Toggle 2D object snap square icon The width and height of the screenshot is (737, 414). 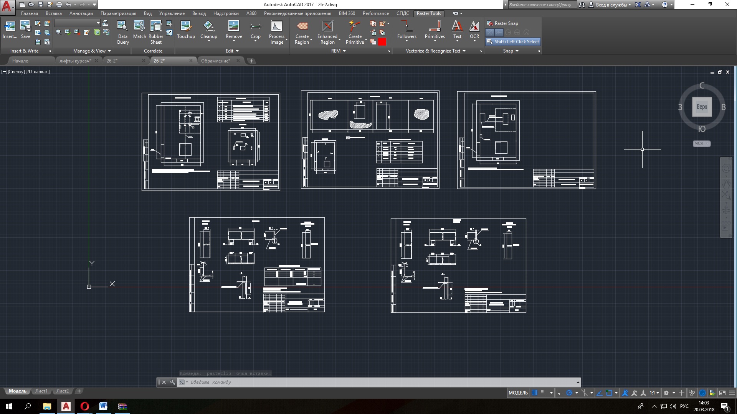609,393
